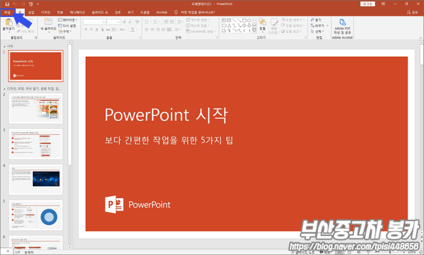The width and height of the screenshot is (424, 255).
Task: Open Ribbon Display Options icon in title bar
Action: [x=383, y=4]
